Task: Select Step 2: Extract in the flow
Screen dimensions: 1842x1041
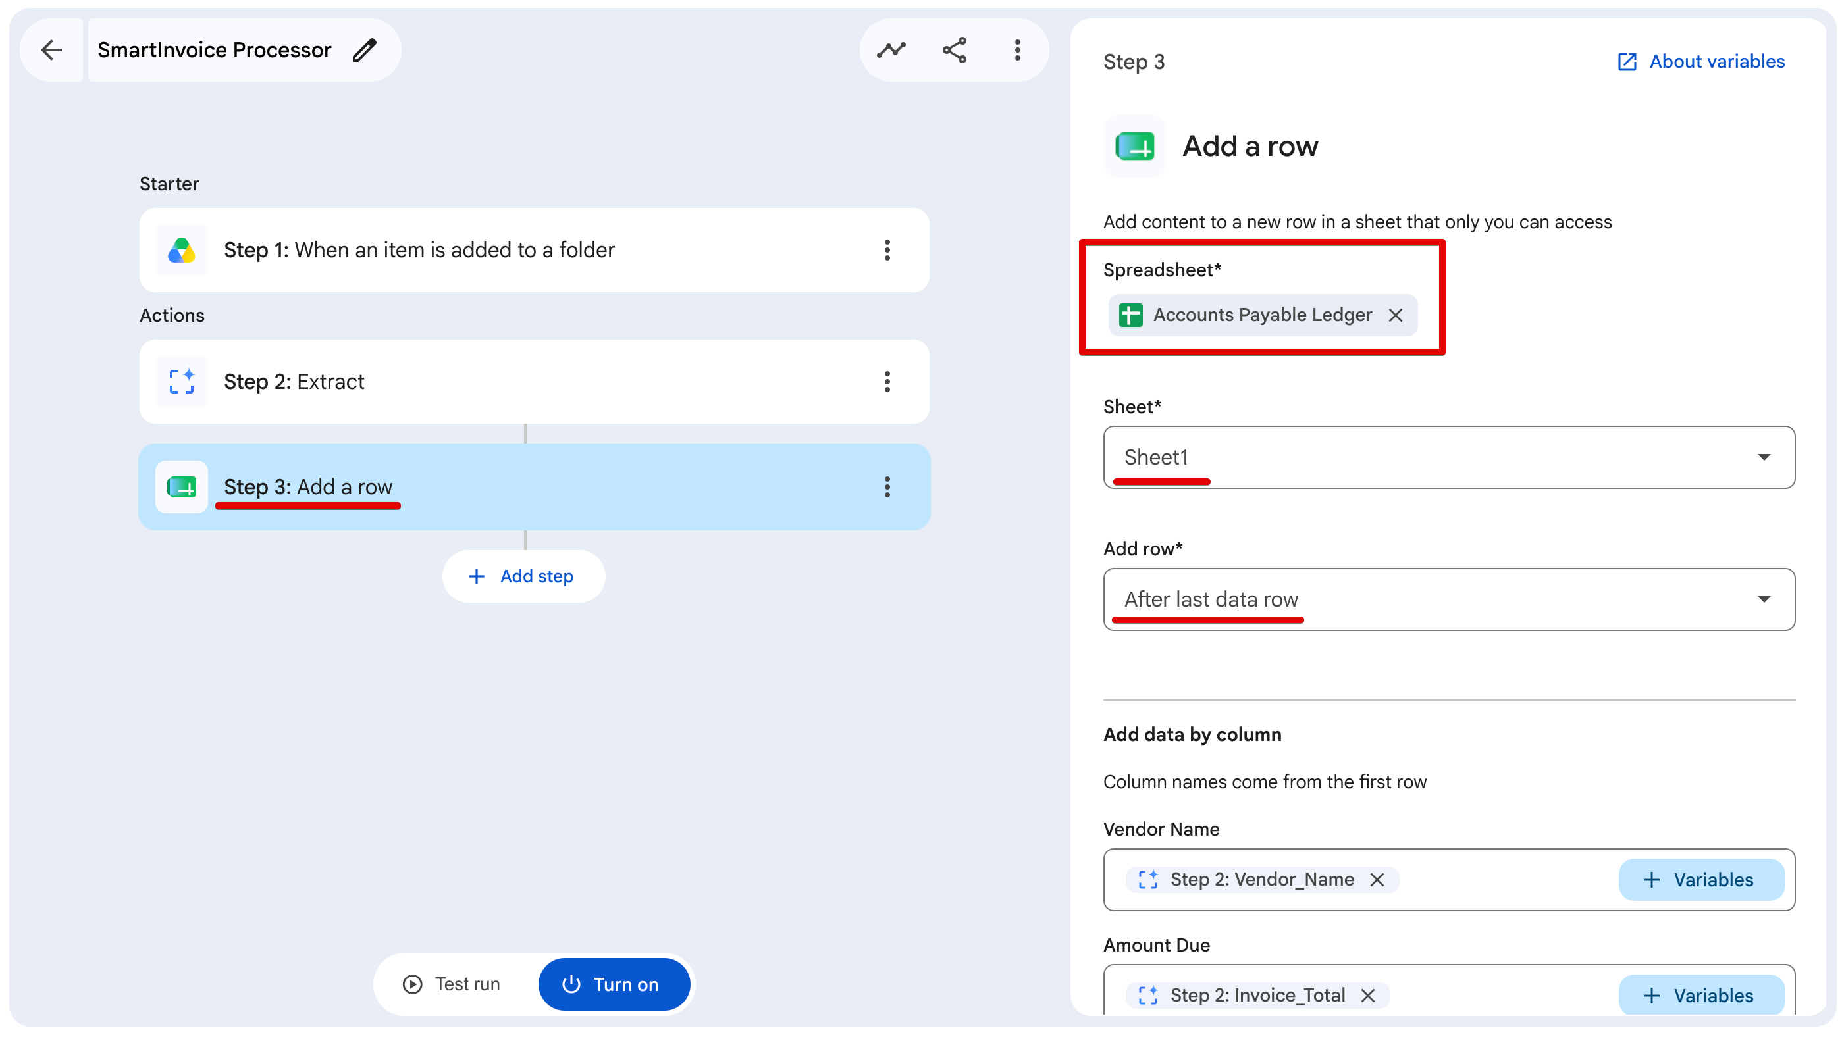Action: pyautogui.click(x=534, y=382)
